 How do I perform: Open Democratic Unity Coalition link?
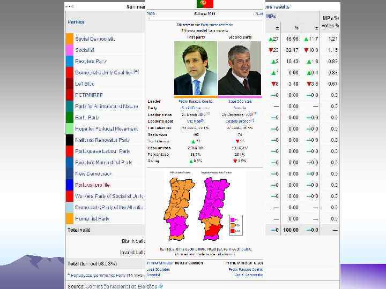click(104, 72)
